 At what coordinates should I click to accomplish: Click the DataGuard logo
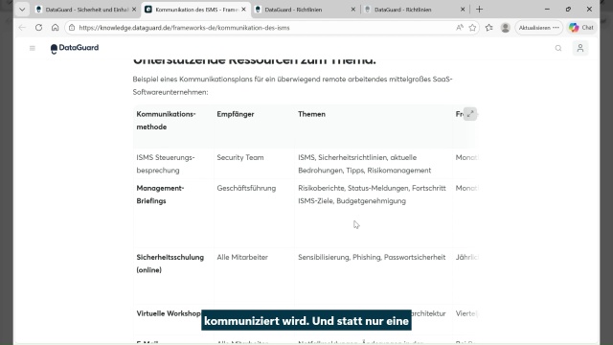click(x=75, y=48)
